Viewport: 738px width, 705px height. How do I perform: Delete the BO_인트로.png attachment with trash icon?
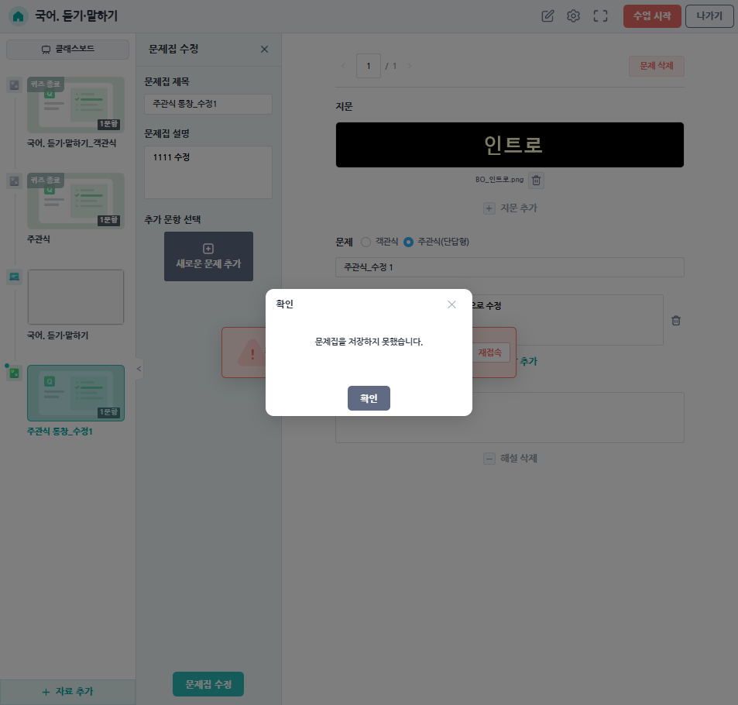coord(537,180)
